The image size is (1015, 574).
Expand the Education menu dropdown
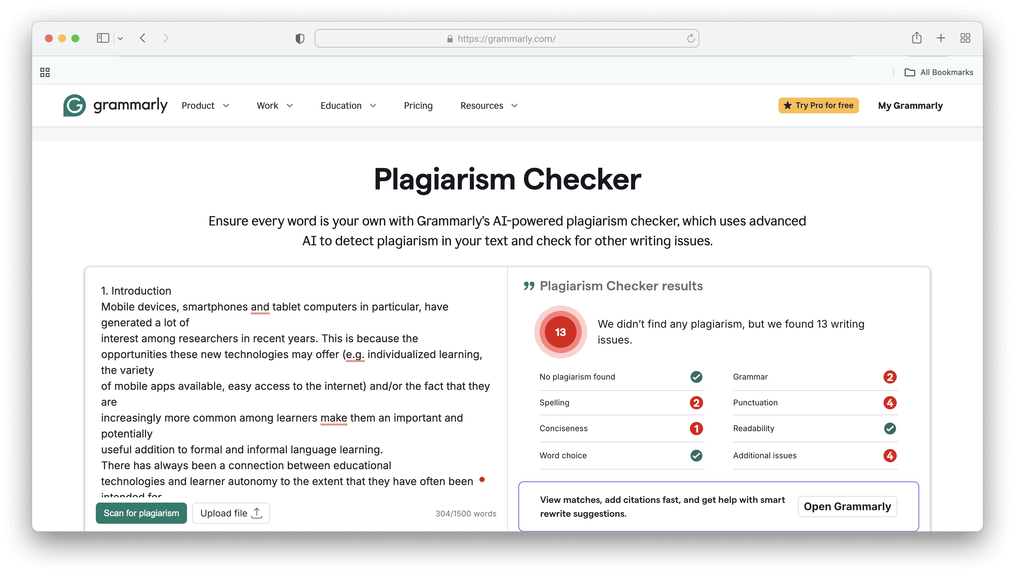(x=348, y=106)
